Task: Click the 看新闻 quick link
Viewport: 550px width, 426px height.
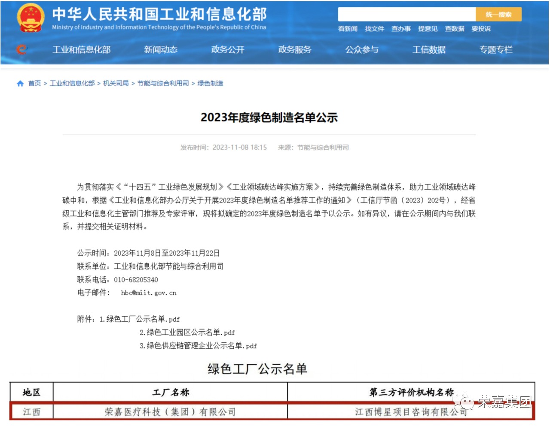Action: pos(348,29)
